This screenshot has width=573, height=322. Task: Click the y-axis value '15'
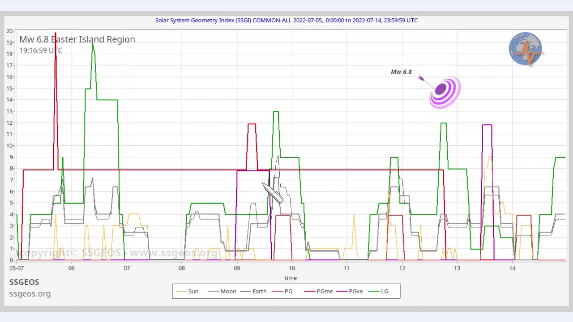click(9, 88)
